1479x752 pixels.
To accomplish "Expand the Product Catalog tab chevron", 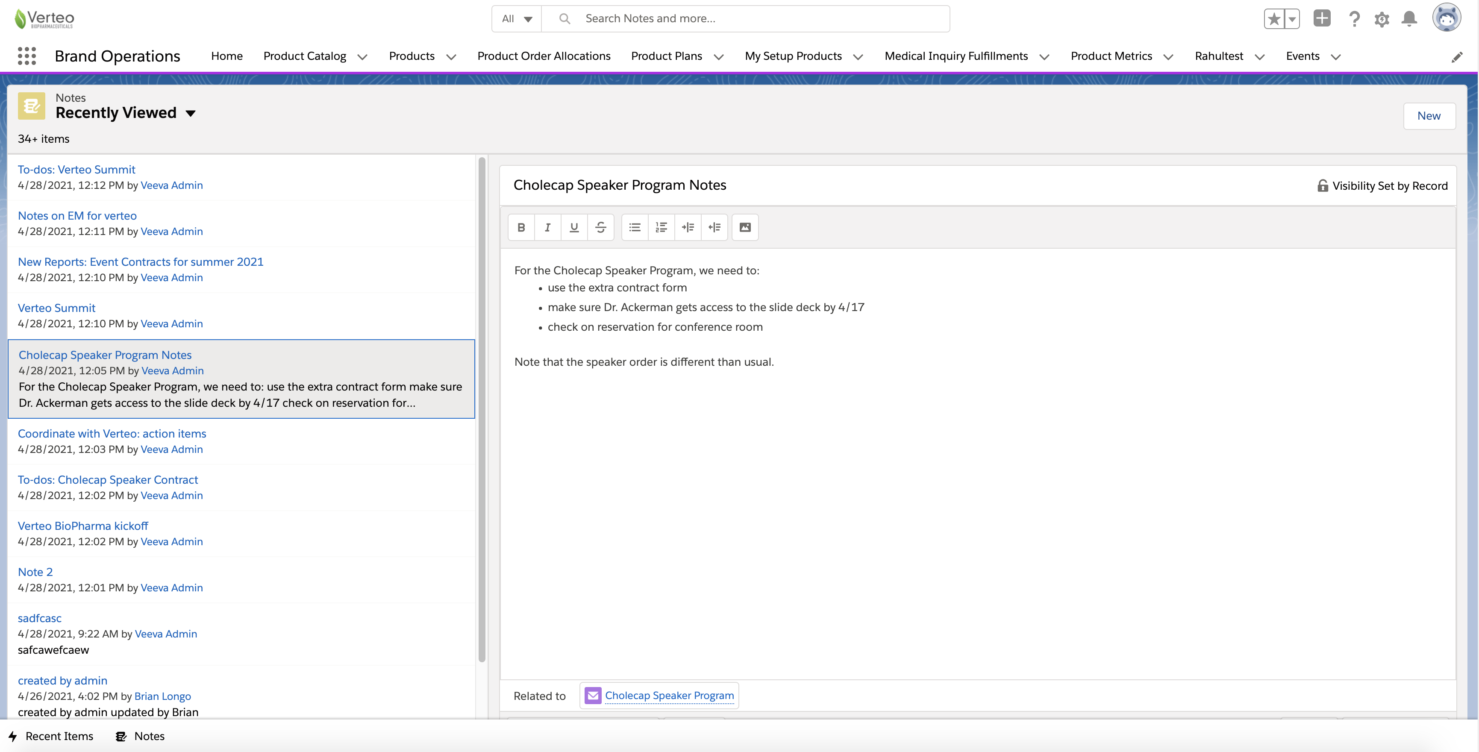I will click(x=362, y=57).
